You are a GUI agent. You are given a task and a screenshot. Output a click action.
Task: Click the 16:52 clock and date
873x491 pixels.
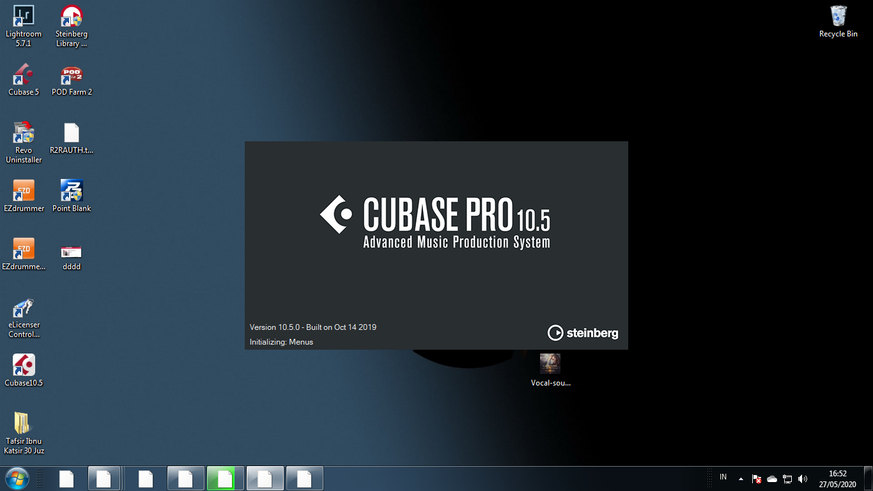click(838, 479)
